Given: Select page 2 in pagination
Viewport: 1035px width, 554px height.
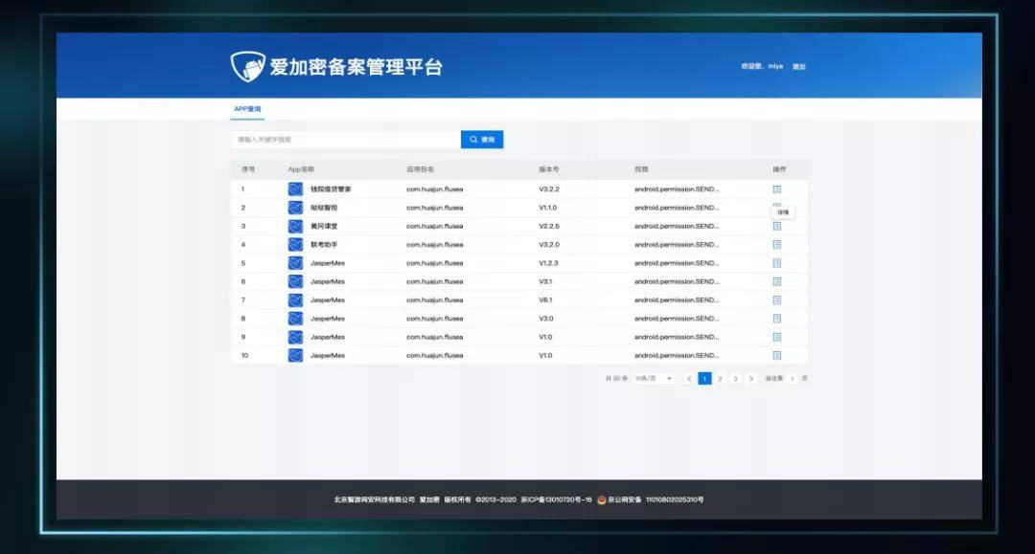Looking at the screenshot, I should (720, 379).
